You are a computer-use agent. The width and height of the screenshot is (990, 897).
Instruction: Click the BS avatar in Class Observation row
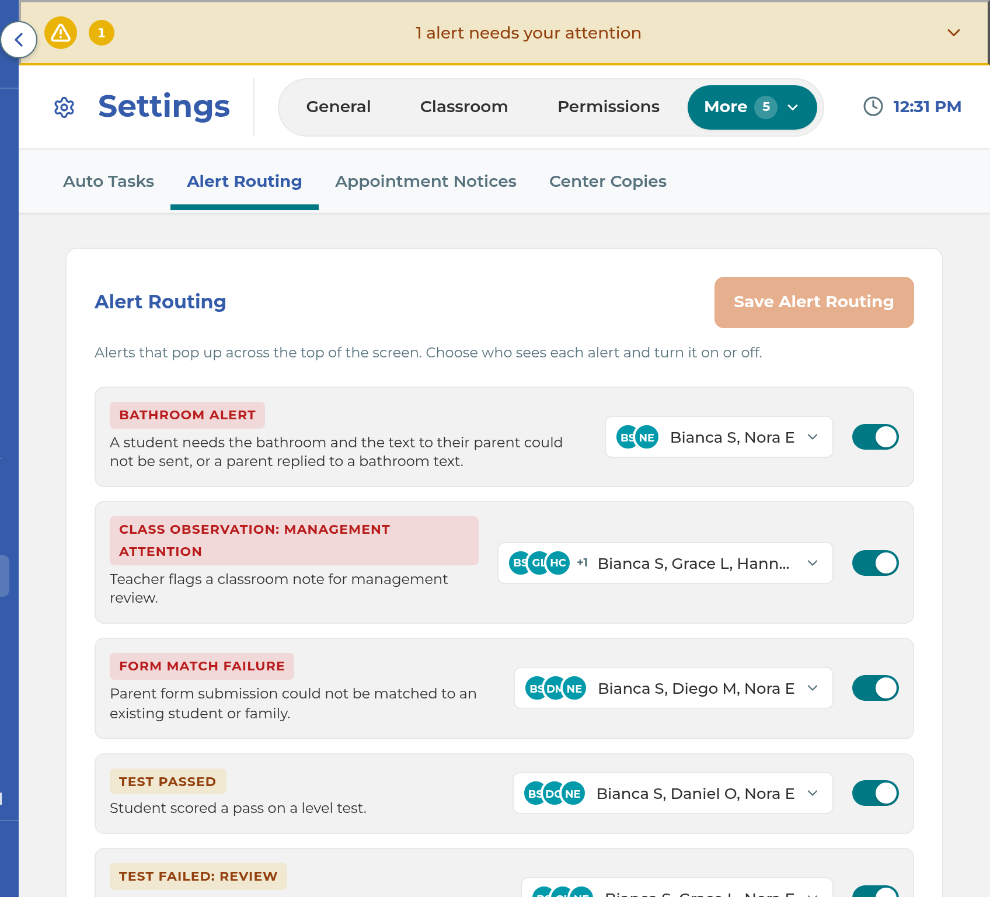518,563
